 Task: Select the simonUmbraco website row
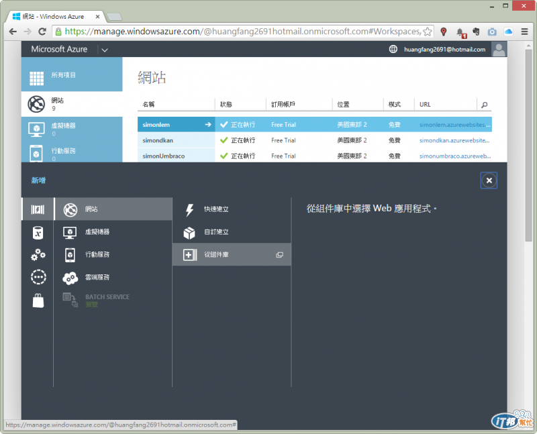[x=315, y=156]
